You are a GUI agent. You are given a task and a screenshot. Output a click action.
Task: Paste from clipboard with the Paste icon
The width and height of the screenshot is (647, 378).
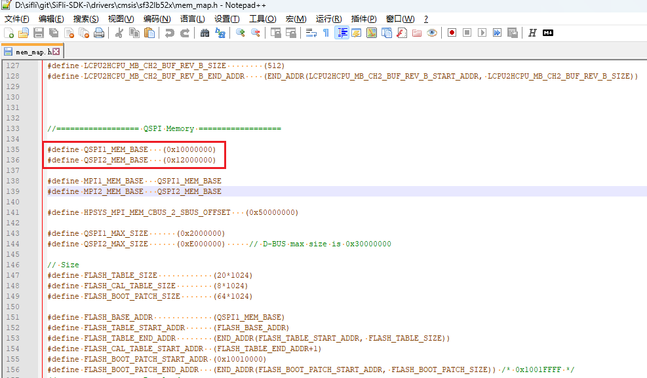pyautogui.click(x=149, y=33)
